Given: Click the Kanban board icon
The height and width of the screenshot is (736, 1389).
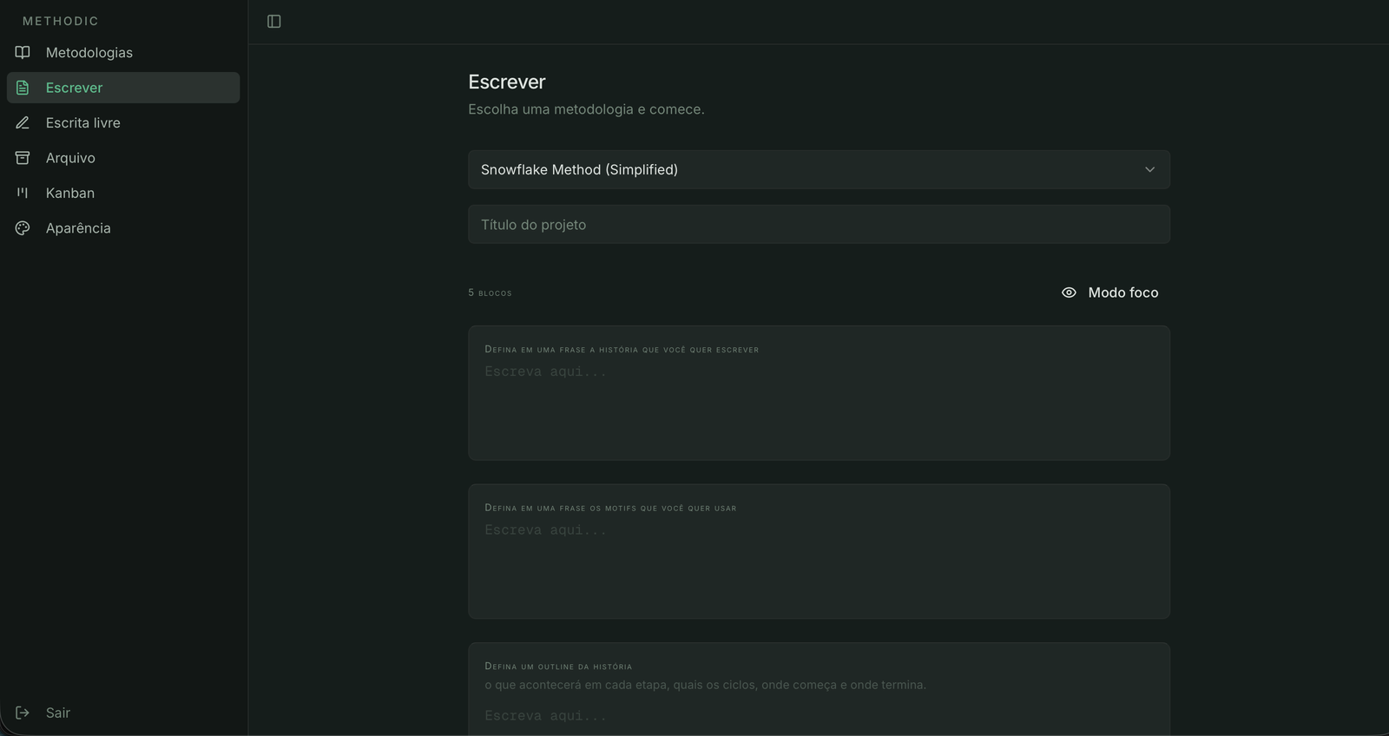Looking at the screenshot, I should pyautogui.click(x=23, y=193).
